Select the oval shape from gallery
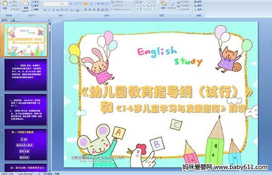This screenshot has width=272, height=175. tap(155, 2)
